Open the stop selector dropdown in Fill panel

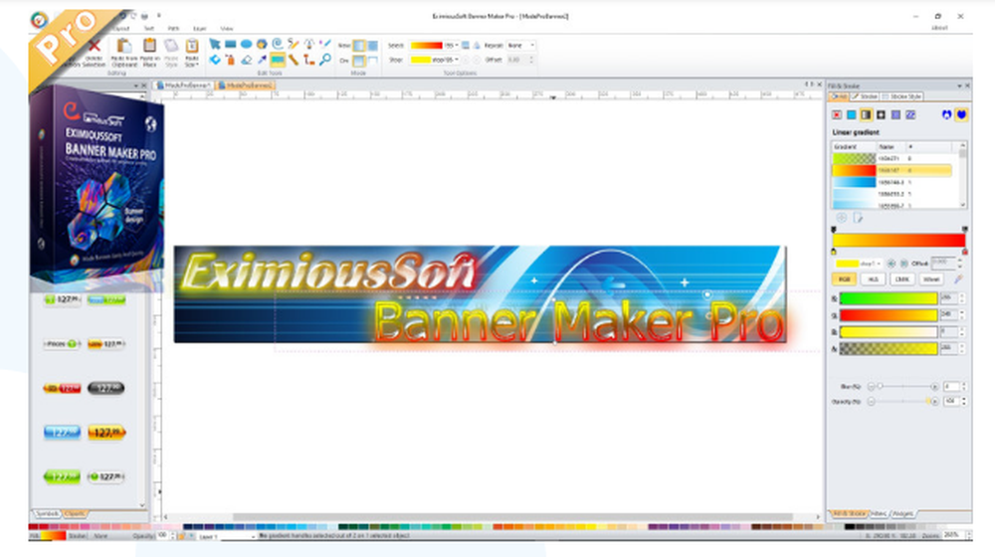point(858,263)
